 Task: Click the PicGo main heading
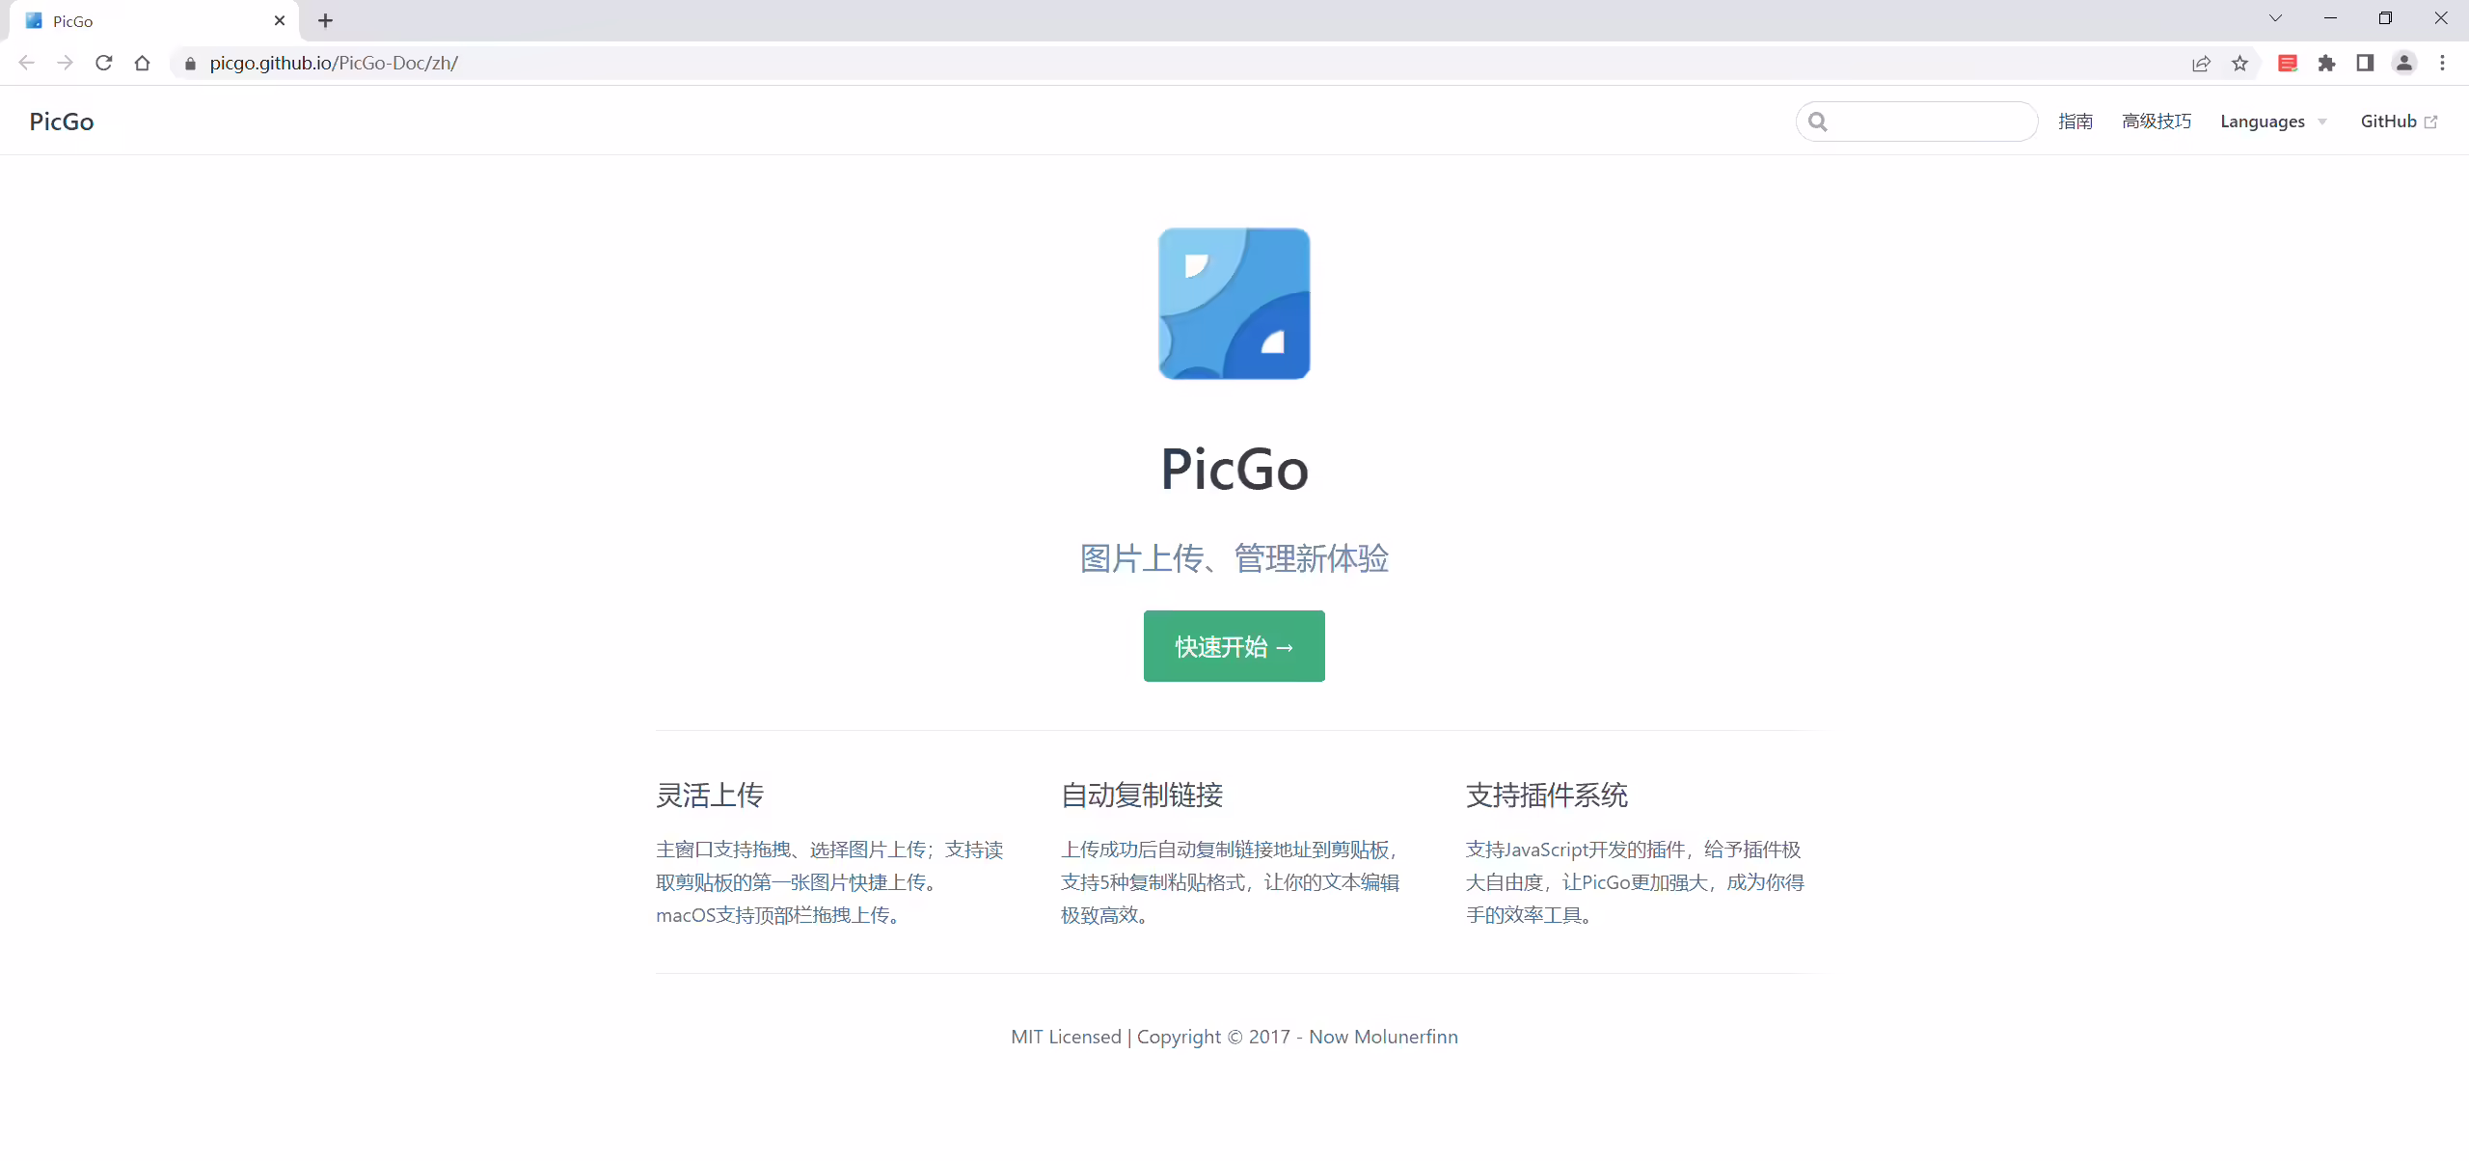coord(1234,470)
